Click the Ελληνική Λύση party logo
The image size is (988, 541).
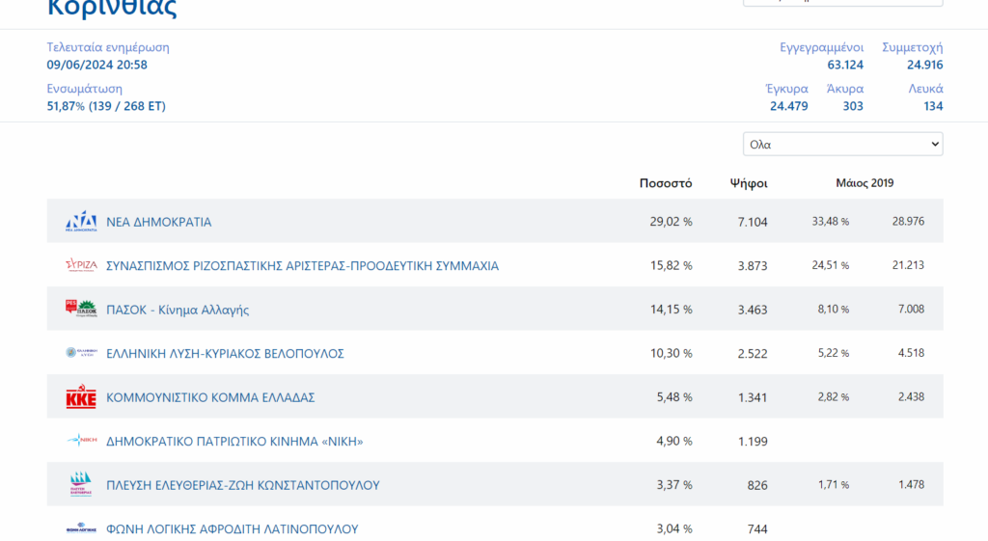(x=81, y=353)
